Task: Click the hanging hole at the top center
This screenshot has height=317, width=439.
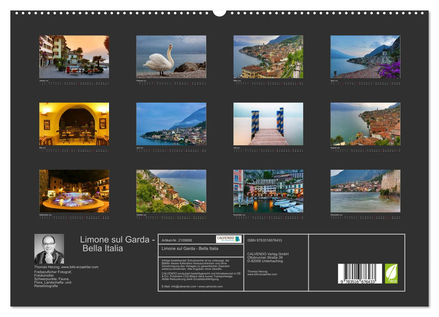Action: tap(220, 11)
